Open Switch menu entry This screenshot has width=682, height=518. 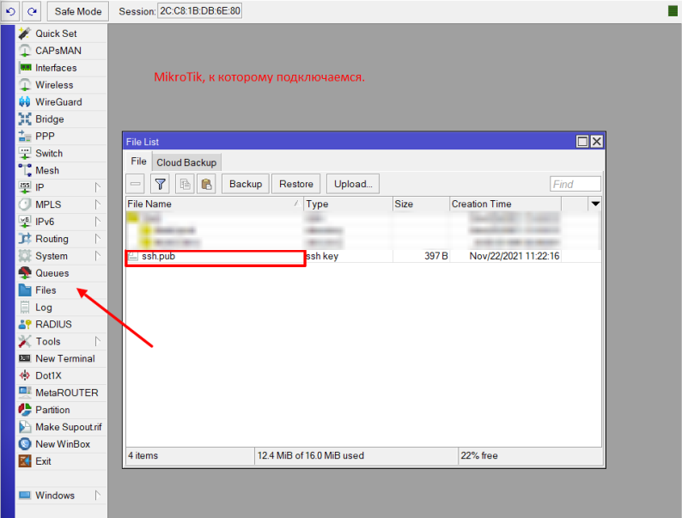(61, 153)
